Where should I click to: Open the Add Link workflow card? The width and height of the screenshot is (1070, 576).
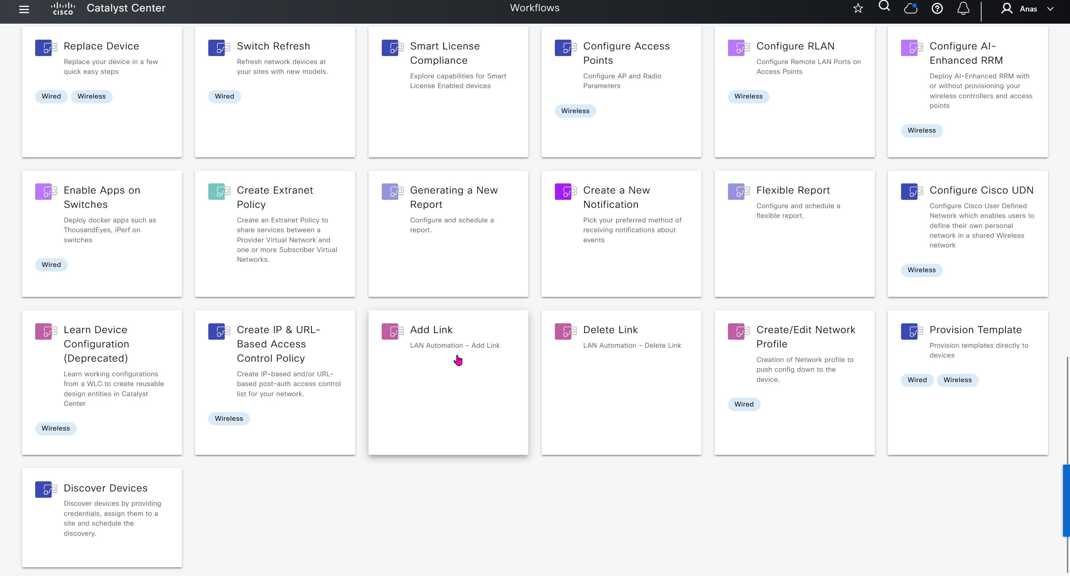[431, 330]
